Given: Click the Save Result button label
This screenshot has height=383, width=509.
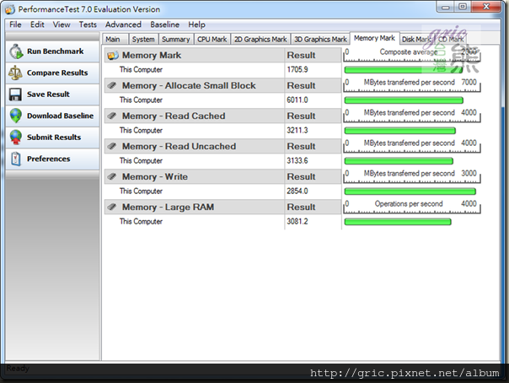Looking at the screenshot, I should coord(48,94).
